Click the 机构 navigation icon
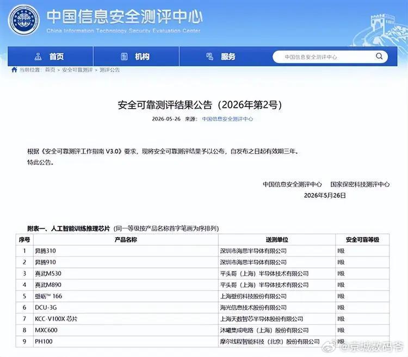 [125, 57]
